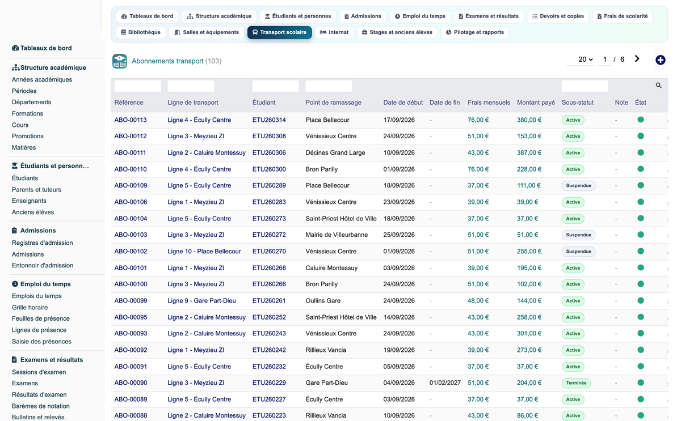Open Pilotage et rapports tab
Screen dimensions: 681x421
[x=474, y=32]
